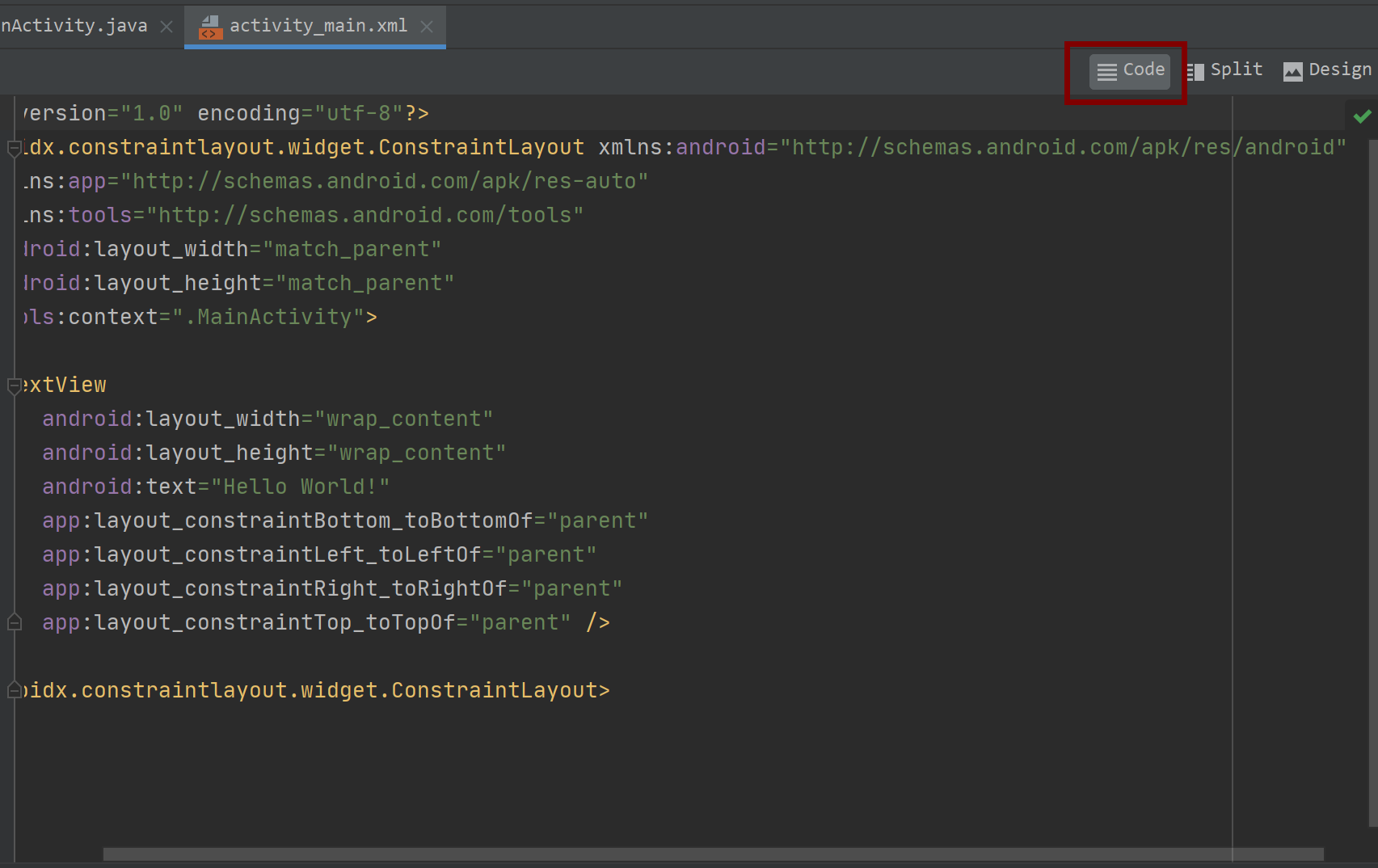
Task: Click the horizontal scrollbar at bottom
Action: pyautogui.click(x=713, y=854)
